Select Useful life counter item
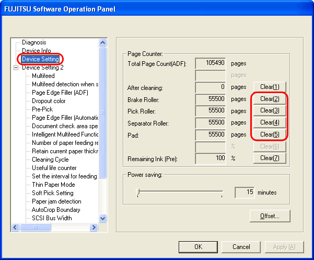 (54, 168)
